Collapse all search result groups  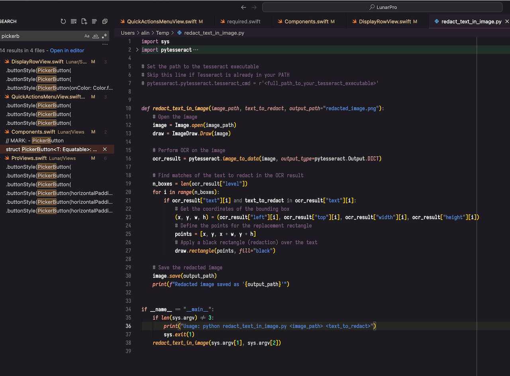(105, 22)
